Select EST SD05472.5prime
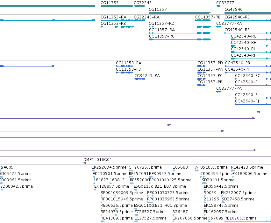The image size is (271, 223). 16,174
